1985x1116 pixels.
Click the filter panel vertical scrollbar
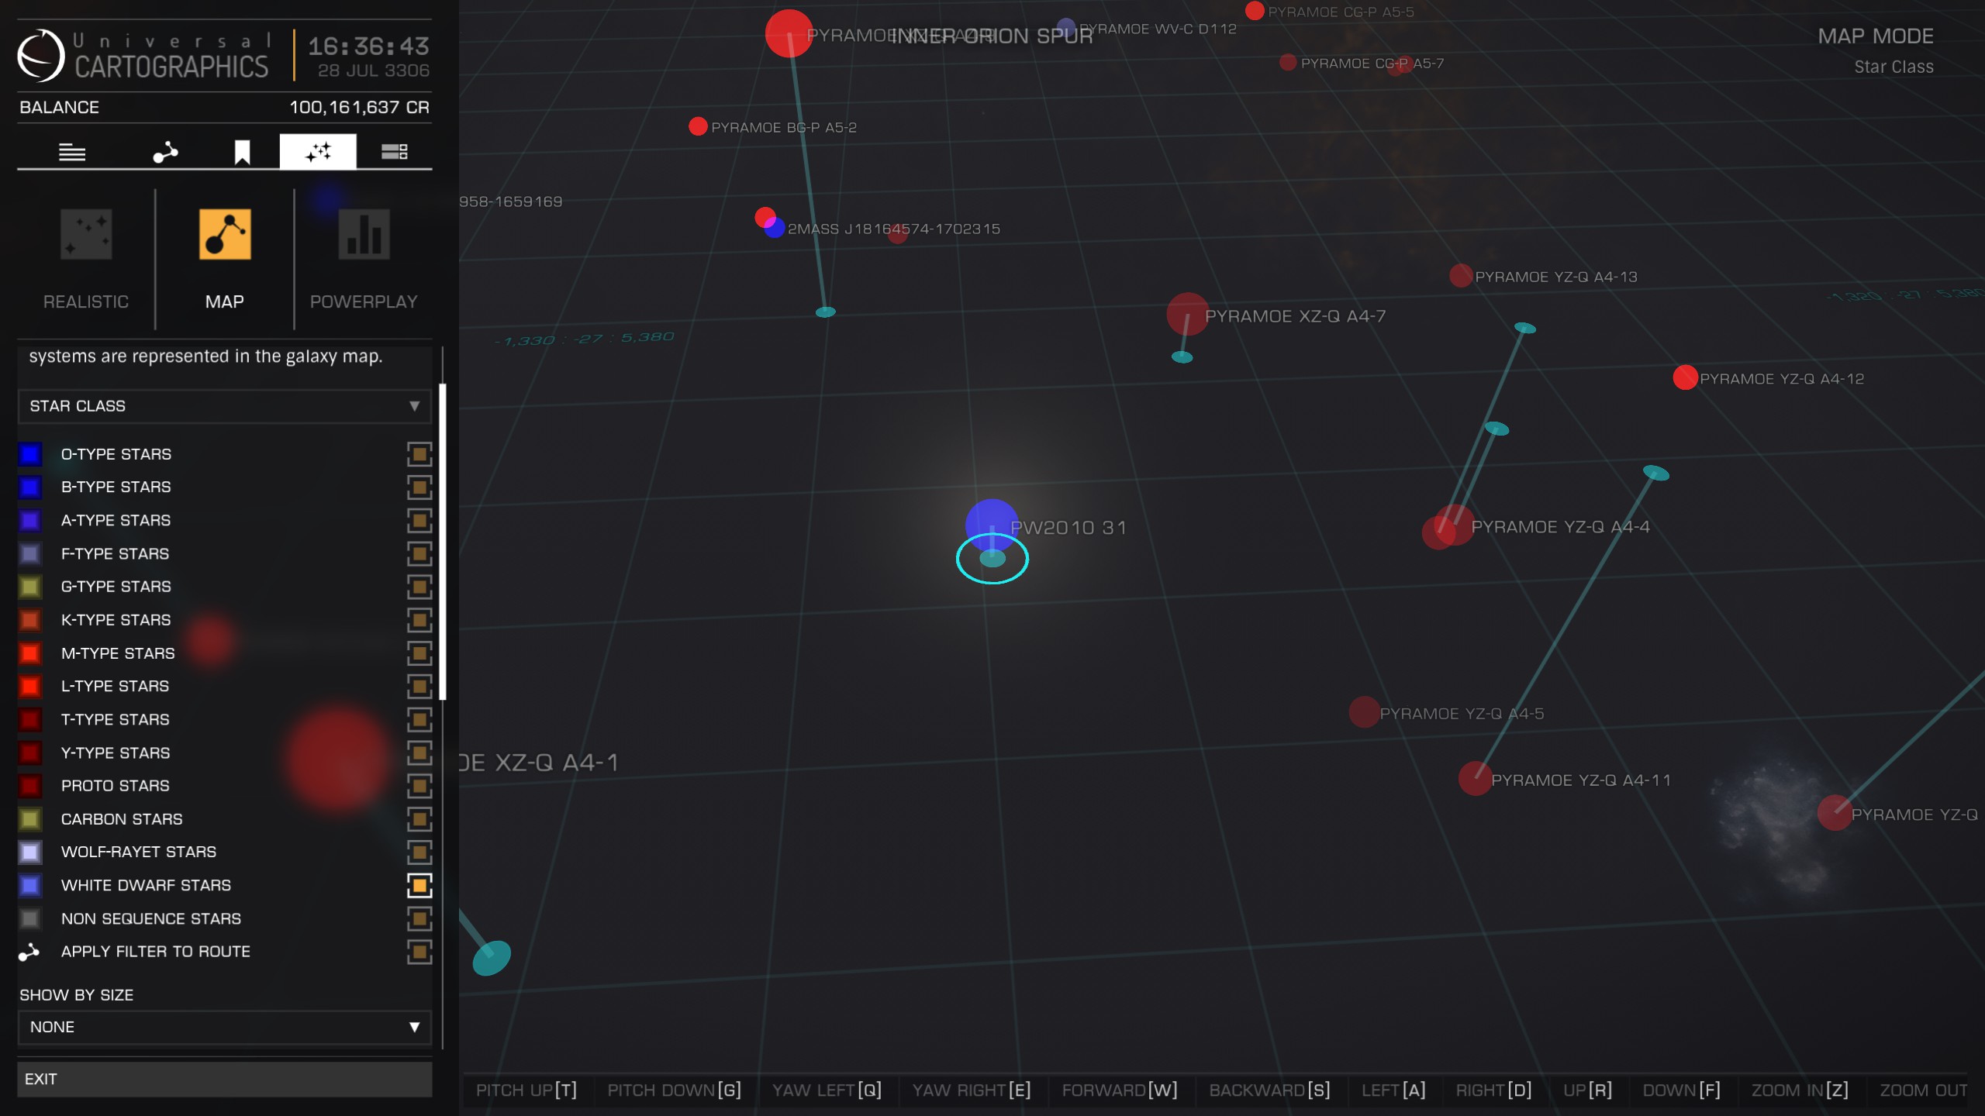coord(443,542)
